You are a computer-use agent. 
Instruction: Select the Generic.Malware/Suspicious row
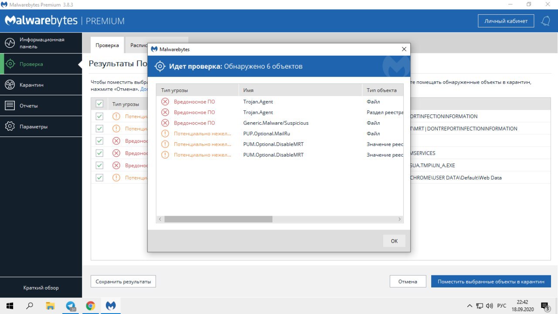[280, 123]
